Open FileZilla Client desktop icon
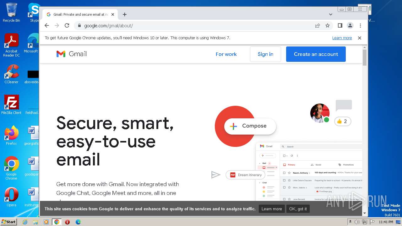The image size is (402, 226). [x=11, y=105]
